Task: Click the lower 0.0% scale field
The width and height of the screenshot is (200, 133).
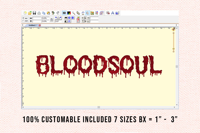Action: [x=45, y=21]
